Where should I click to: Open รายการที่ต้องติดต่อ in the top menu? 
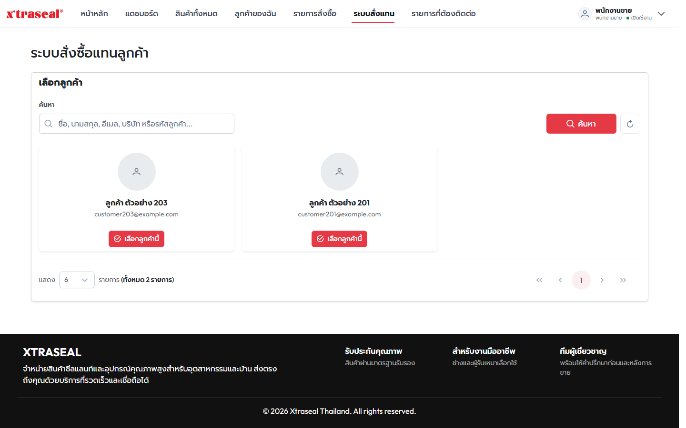444,14
